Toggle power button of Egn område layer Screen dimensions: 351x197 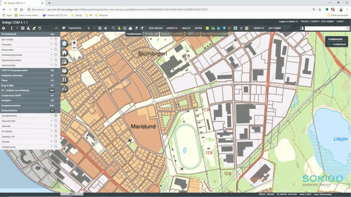[56, 39]
